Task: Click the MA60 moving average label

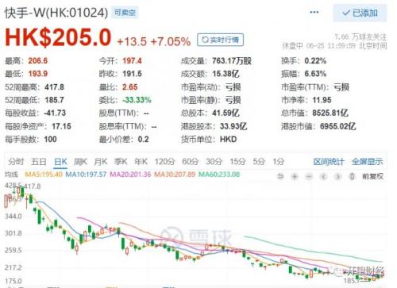Action: click(219, 175)
